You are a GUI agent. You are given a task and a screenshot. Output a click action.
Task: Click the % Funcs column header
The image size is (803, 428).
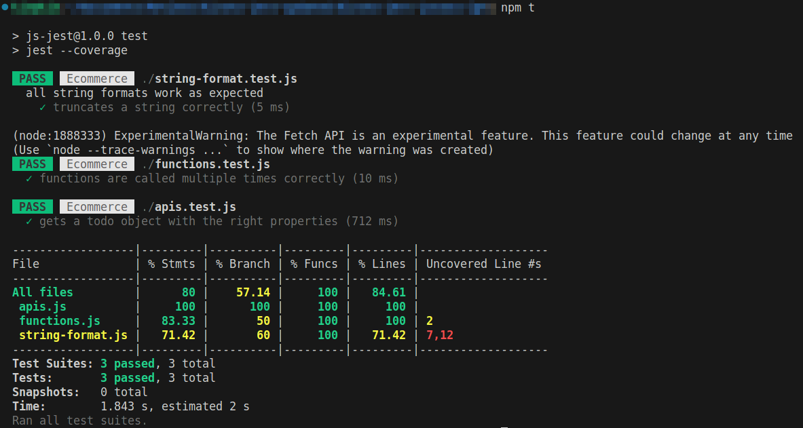(x=314, y=263)
